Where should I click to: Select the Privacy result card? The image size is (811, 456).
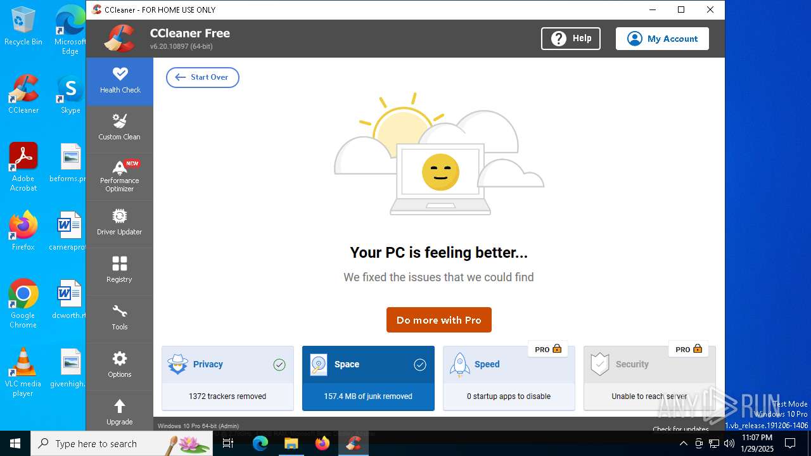pos(227,378)
